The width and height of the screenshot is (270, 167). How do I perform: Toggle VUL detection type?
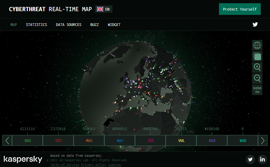(181, 141)
